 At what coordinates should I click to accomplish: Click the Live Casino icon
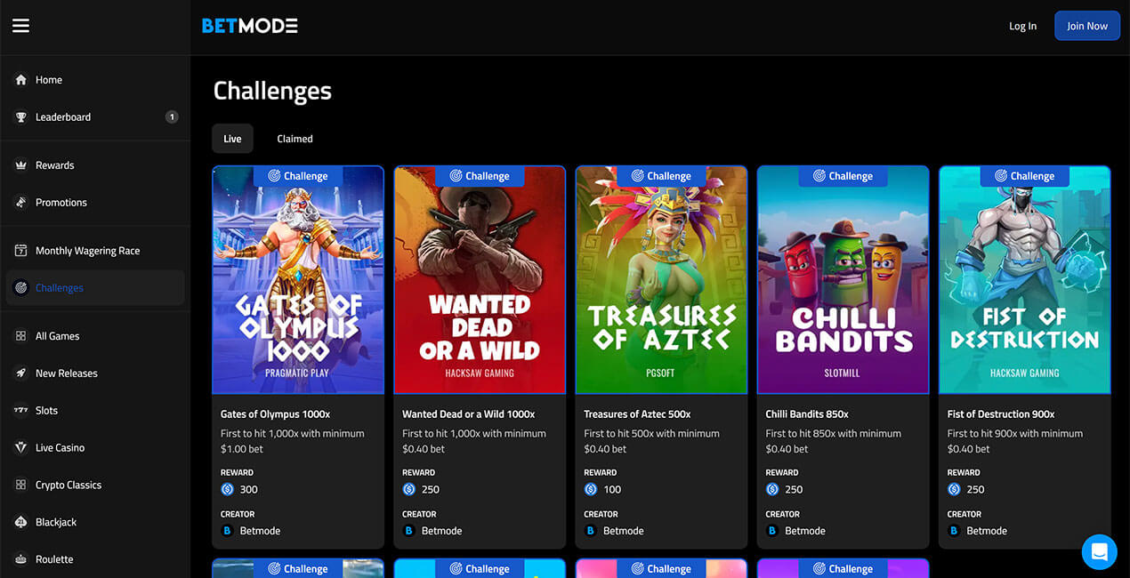(21, 448)
